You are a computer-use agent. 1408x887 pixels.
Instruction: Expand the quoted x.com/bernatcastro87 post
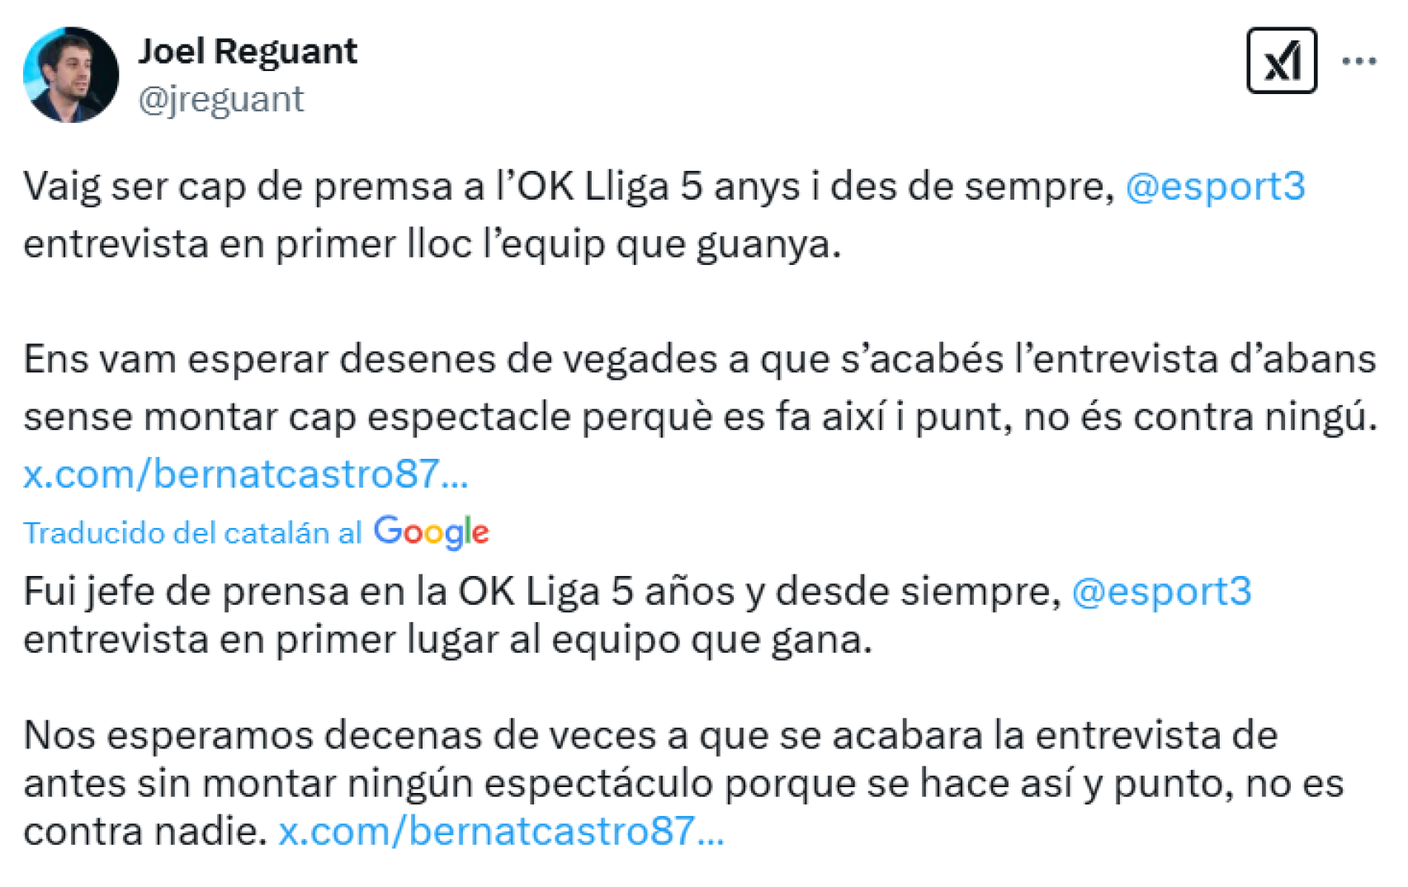tap(246, 473)
